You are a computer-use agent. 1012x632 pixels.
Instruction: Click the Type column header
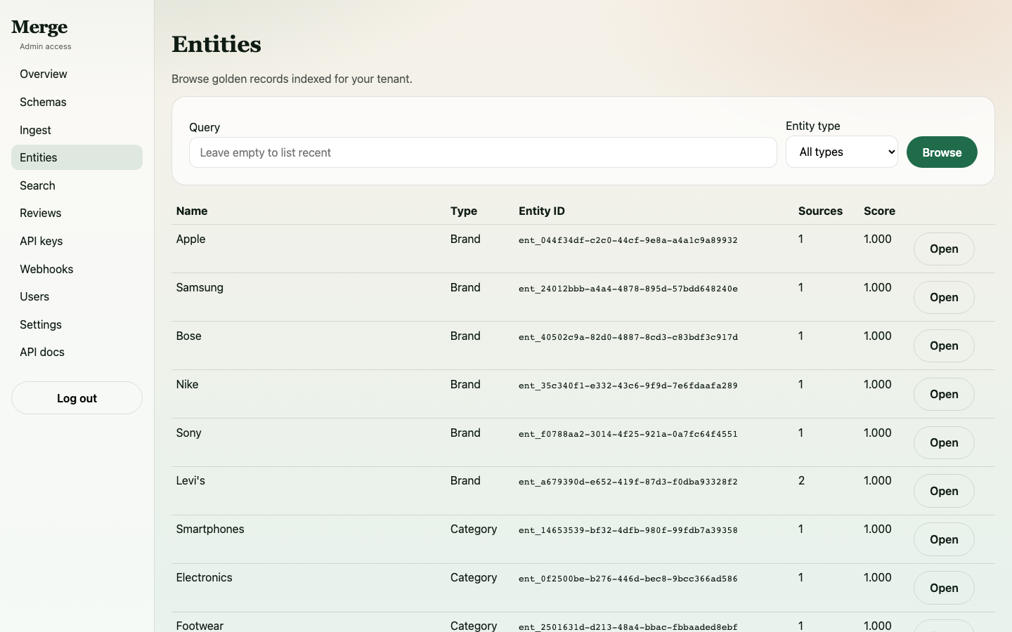pyautogui.click(x=464, y=211)
